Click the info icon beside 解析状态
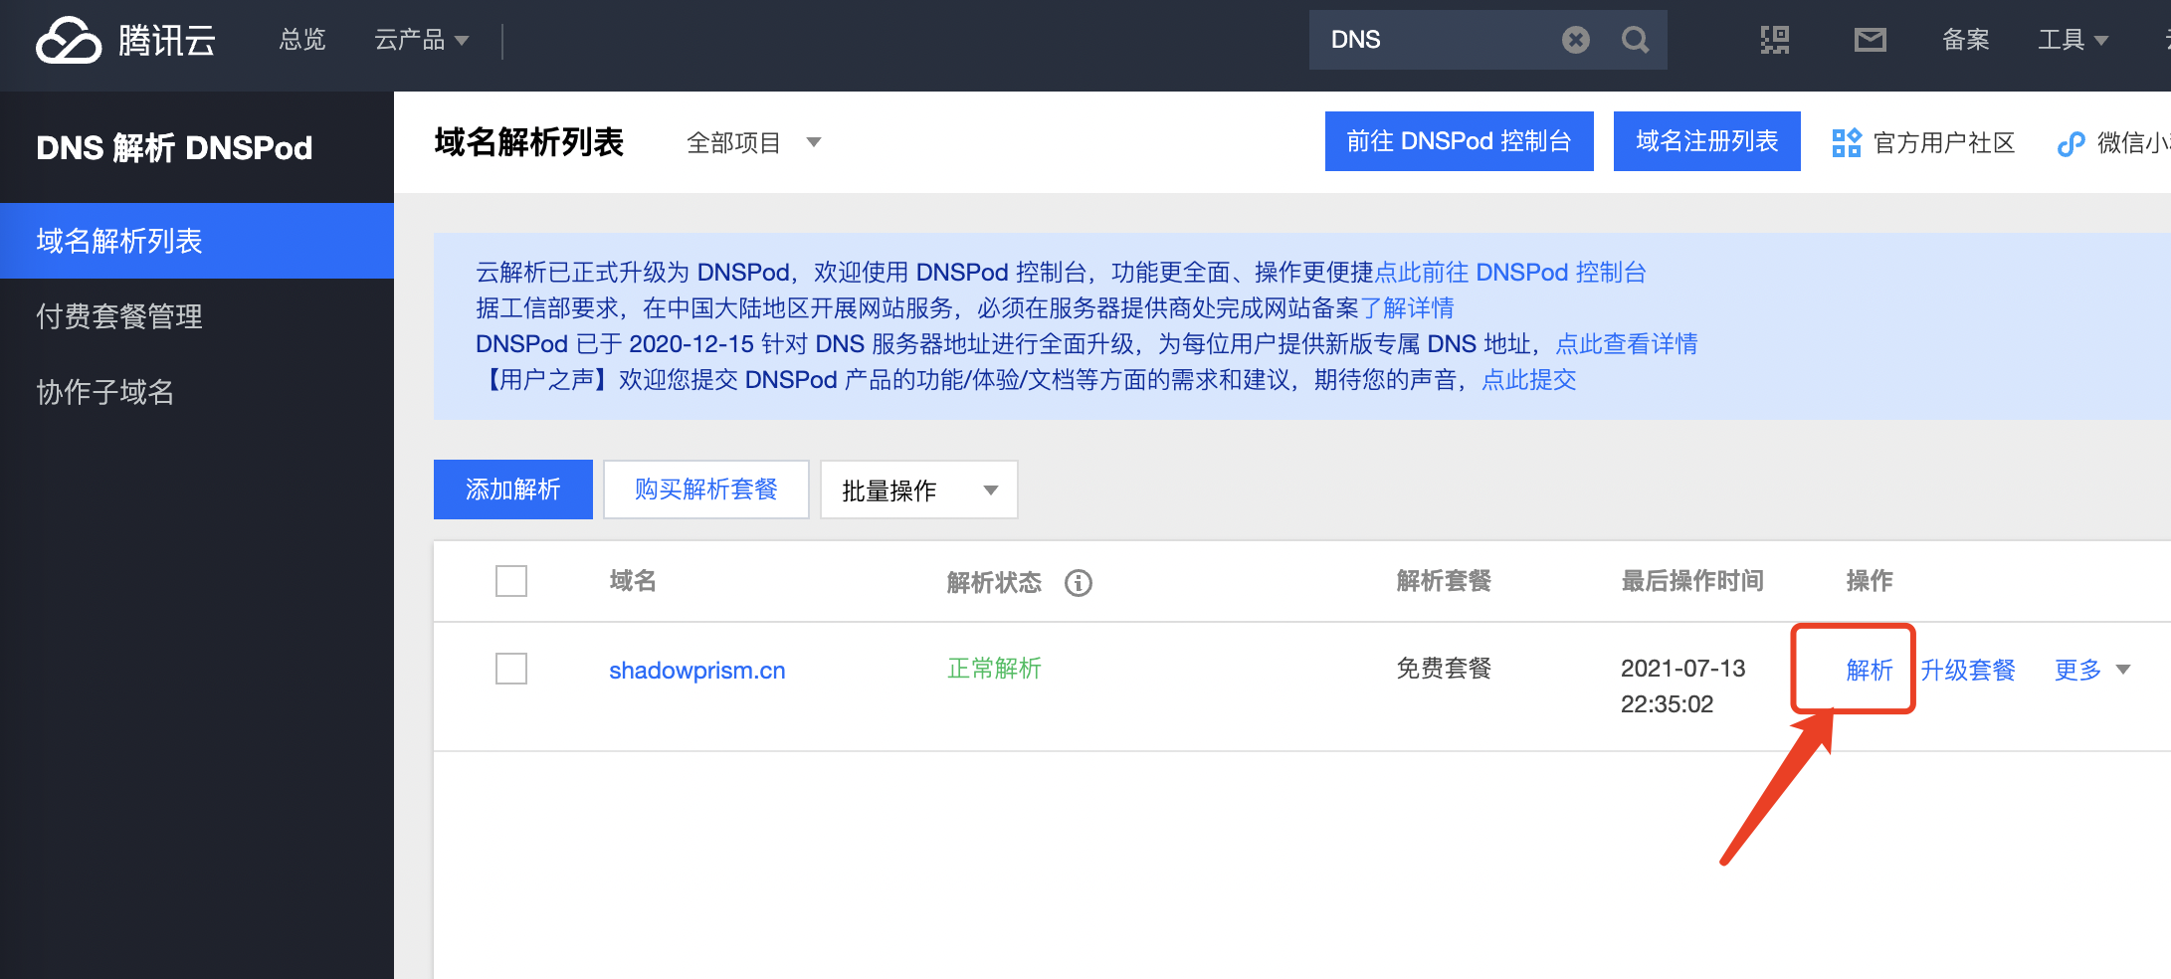Screen dimensions: 2171x979 [x=1079, y=583]
